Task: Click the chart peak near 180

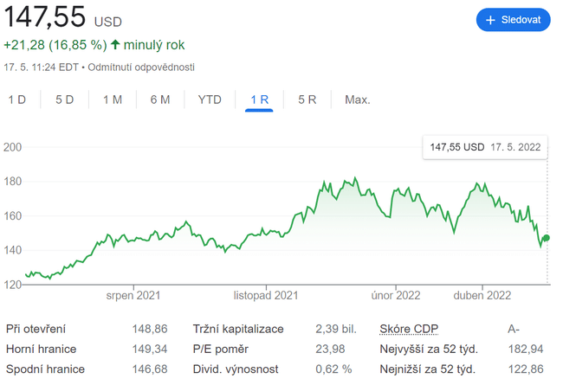Action: click(354, 179)
